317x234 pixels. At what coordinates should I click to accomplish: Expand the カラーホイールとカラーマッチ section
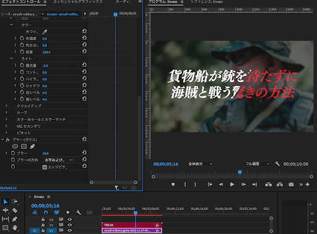point(6,119)
